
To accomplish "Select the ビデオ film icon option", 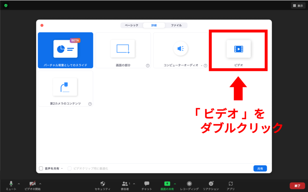I will click(x=239, y=50).
